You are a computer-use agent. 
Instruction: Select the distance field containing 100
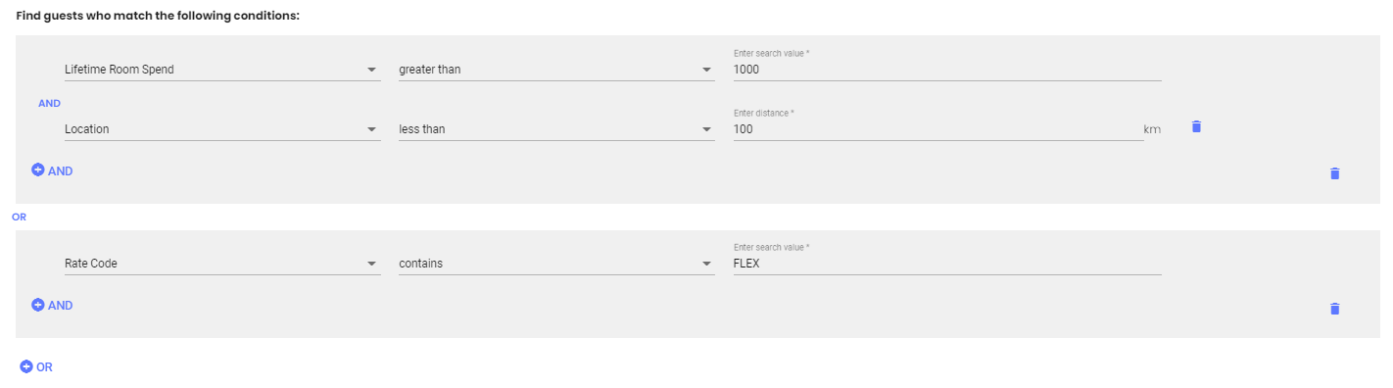937,129
